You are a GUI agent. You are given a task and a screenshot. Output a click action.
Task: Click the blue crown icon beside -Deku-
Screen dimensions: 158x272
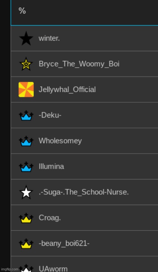tap(26, 115)
